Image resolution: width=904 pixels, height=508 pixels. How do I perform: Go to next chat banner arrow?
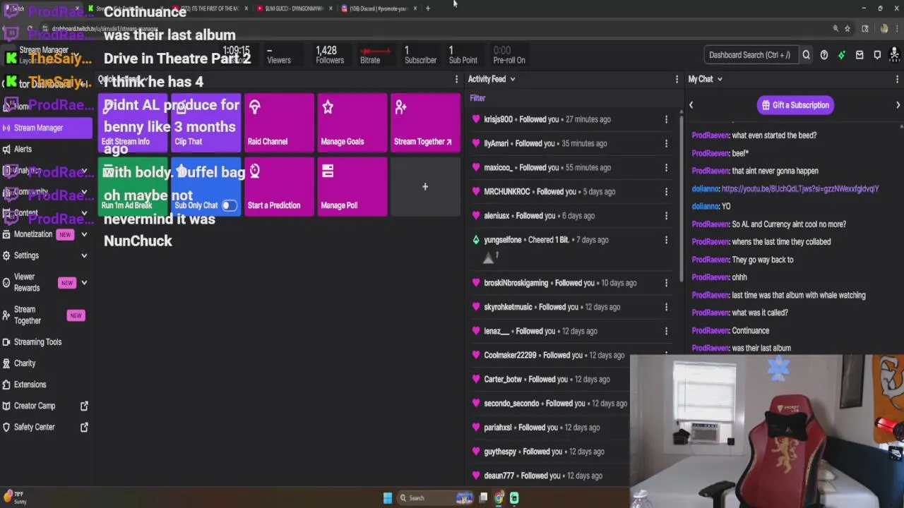coord(898,105)
